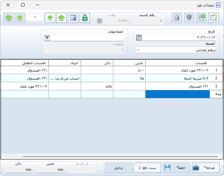This screenshot has height=176, width=224.
Task: Click the ترحيل post button
Action: [x=118, y=168]
